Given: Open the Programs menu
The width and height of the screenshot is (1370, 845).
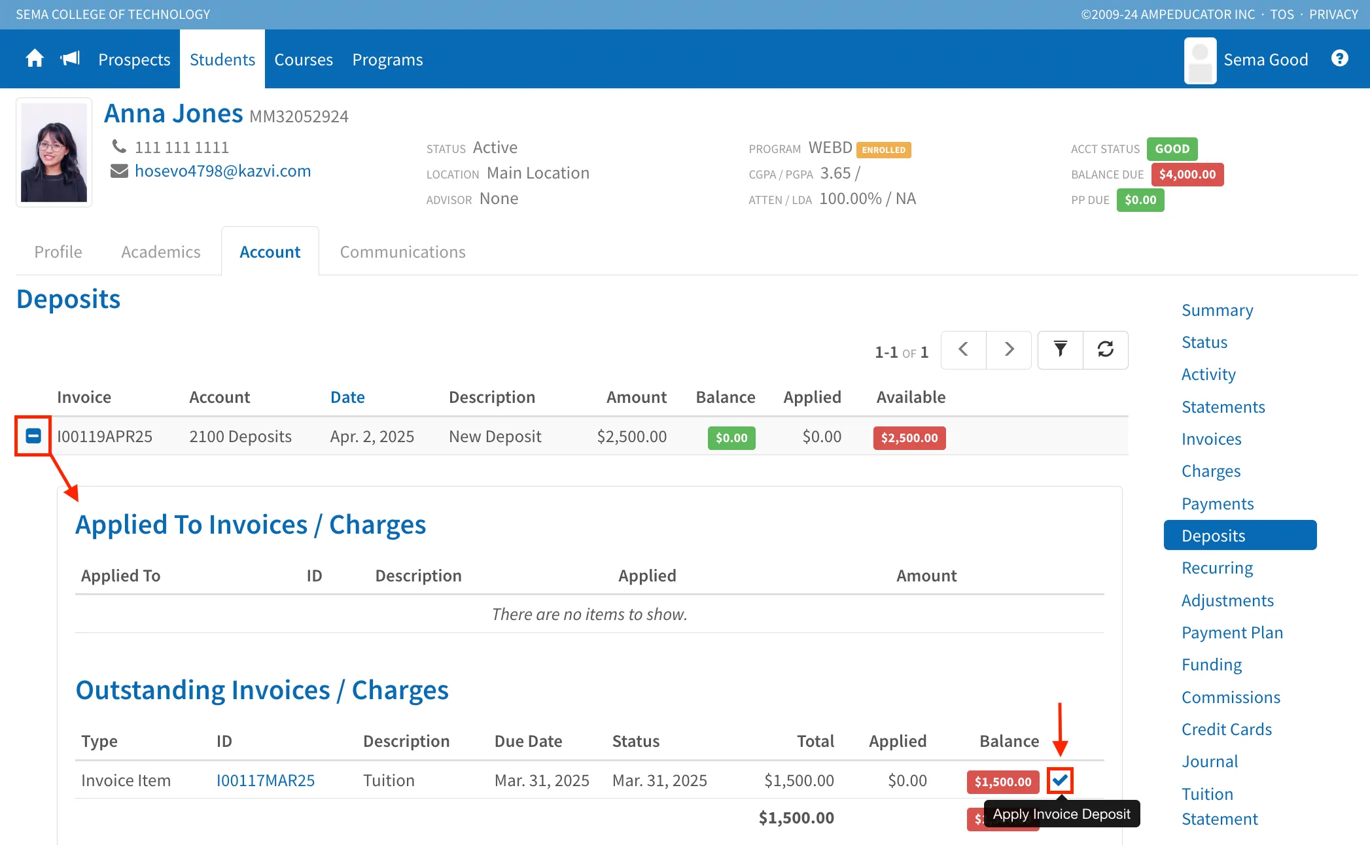Looking at the screenshot, I should coord(387,60).
